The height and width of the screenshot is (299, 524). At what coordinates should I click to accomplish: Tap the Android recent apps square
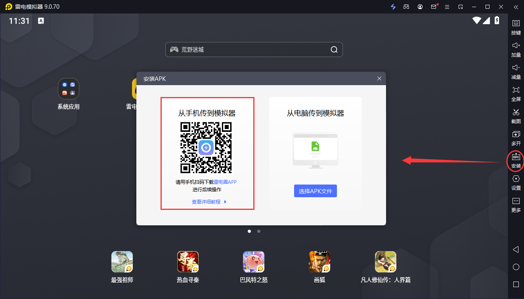click(516, 284)
